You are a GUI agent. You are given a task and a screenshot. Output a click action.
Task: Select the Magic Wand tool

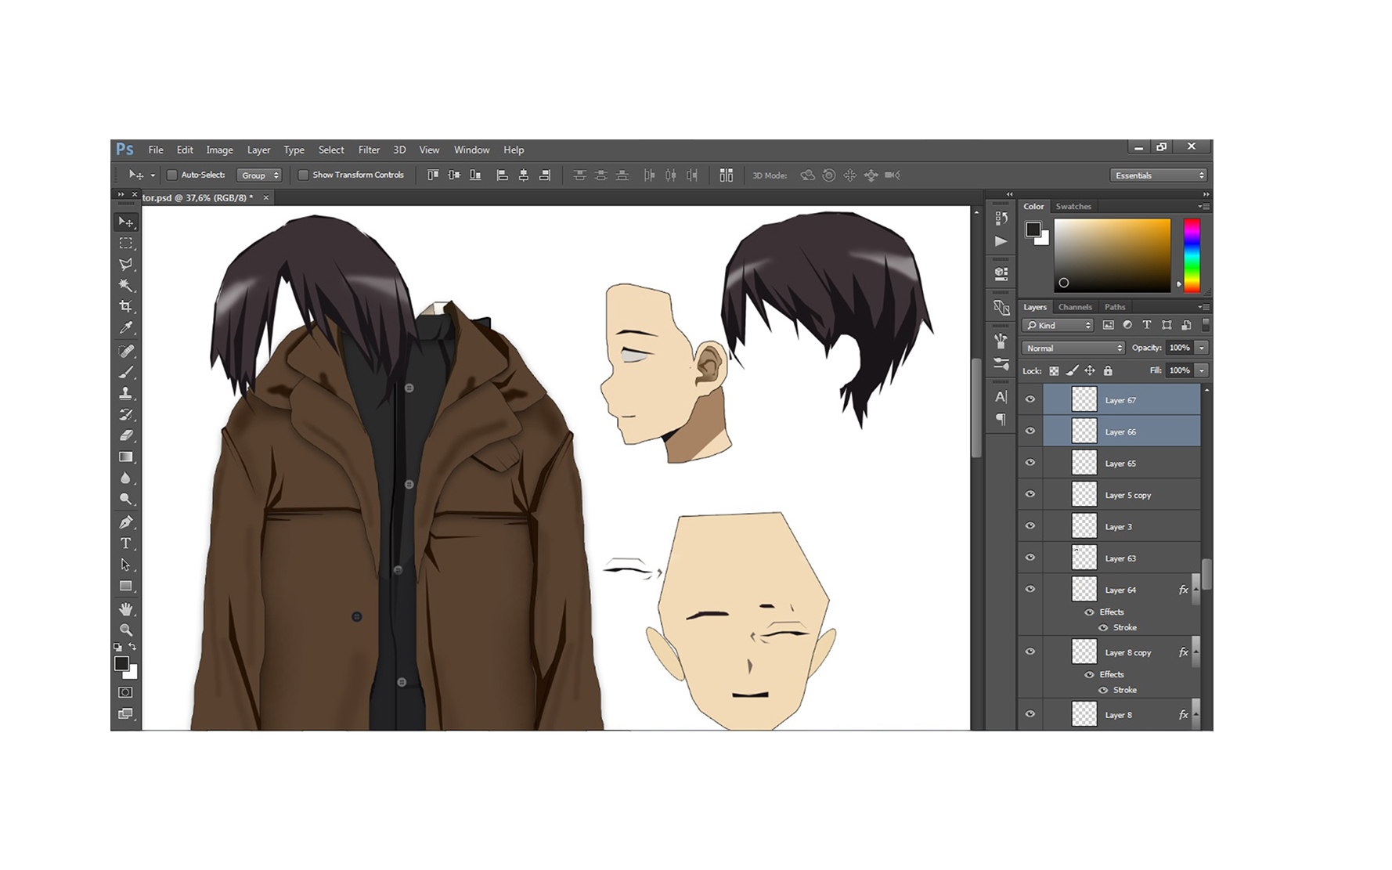click(x=126, y=286)
